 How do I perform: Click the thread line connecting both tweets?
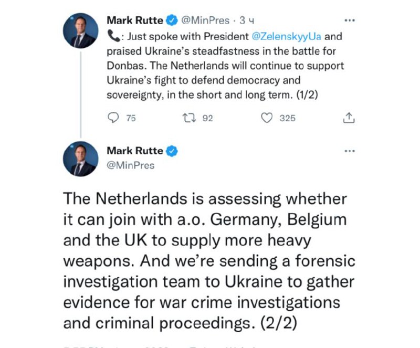[80, 94]
